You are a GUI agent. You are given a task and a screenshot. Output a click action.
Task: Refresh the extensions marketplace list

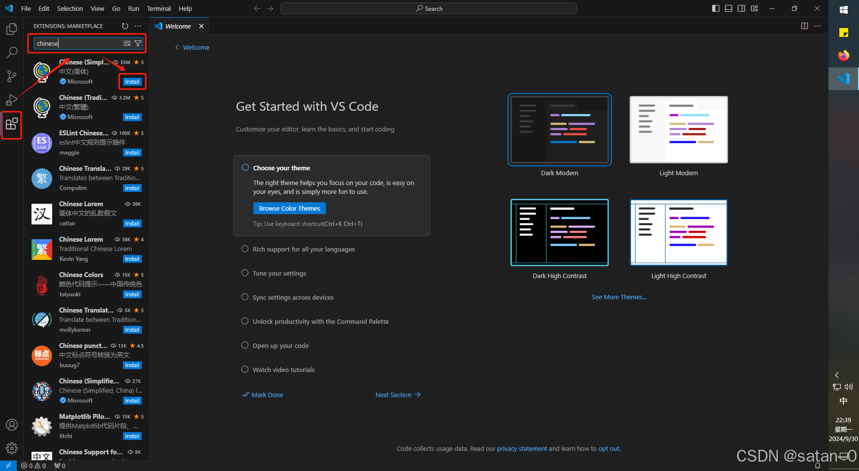(x=125, y=26)
